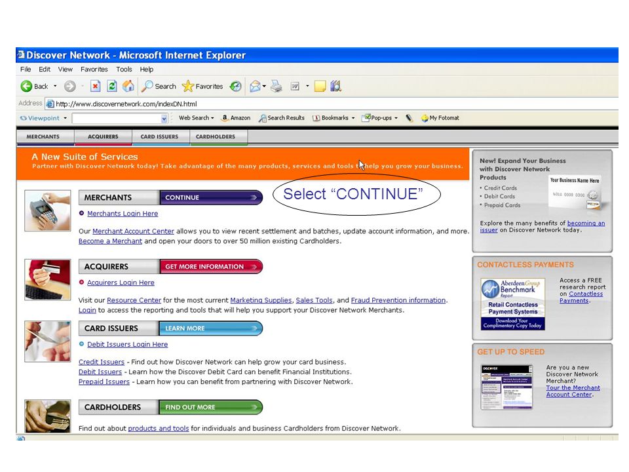This screenshot has height=472, width=629.
Task: Click the Viewpoint toolbar search input
Action: pos(117,119)
